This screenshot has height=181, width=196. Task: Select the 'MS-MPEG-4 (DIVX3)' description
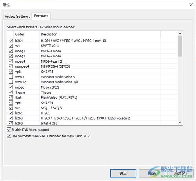[55, 66]
